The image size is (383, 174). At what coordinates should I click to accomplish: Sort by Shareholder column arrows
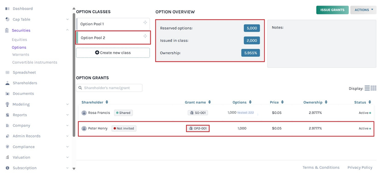(107, 102)
